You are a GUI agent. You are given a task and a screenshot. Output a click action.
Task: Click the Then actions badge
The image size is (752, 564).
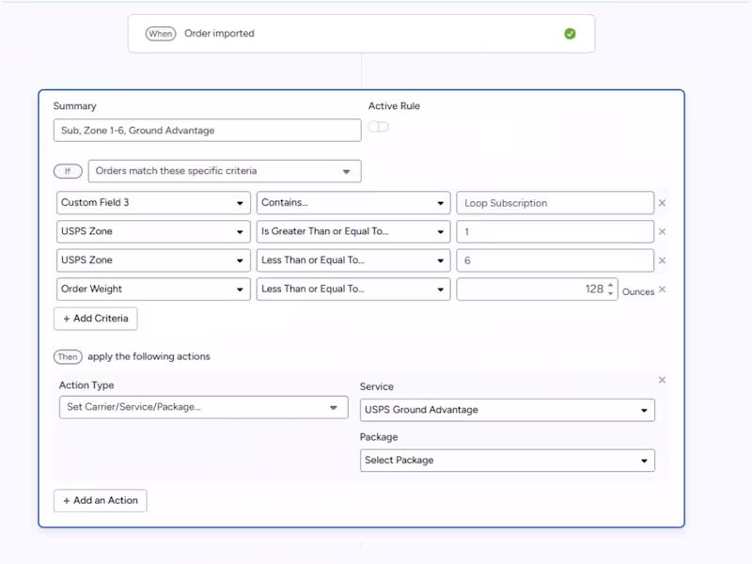pos(68,357)
